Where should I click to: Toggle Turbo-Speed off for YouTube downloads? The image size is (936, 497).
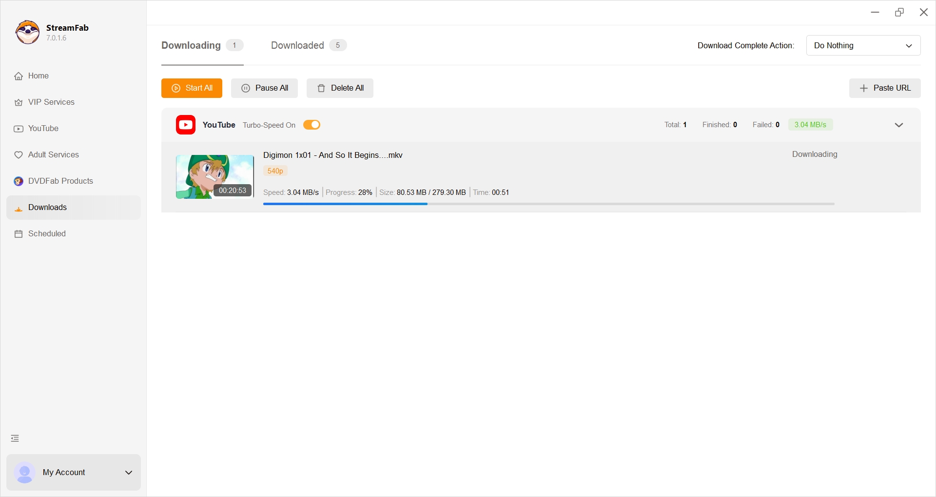312,125
